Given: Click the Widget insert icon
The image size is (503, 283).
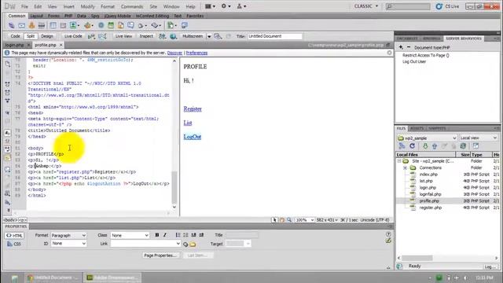Looking at the screenshot, I should (101, 25).
